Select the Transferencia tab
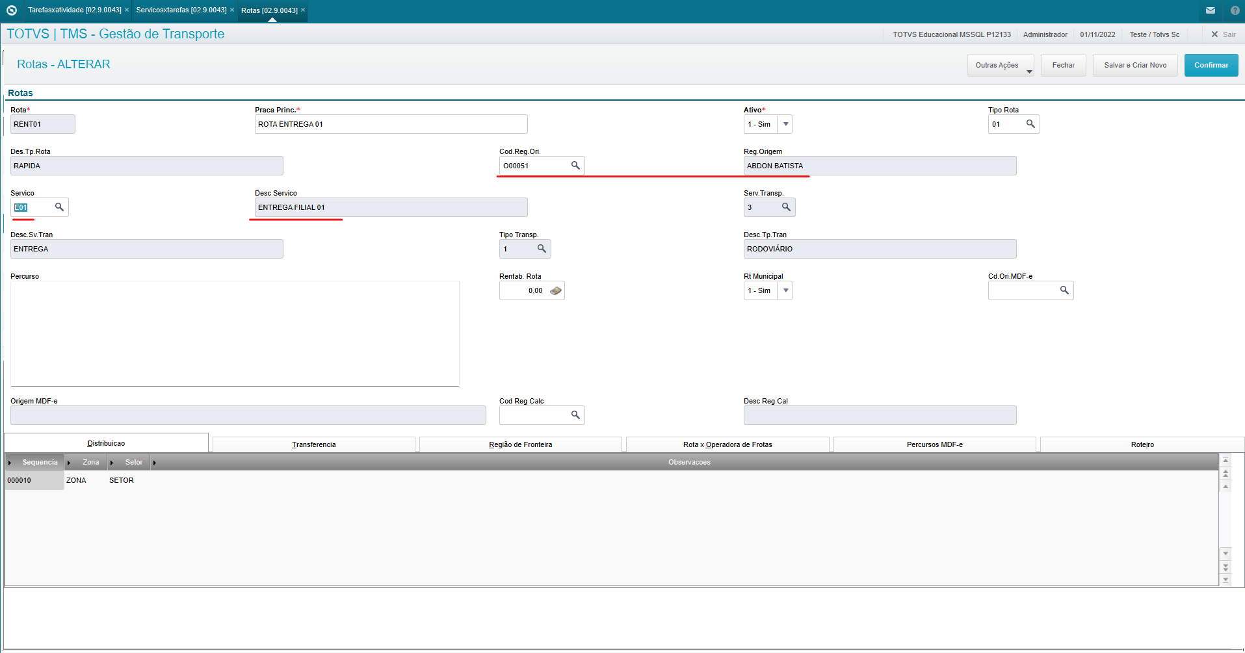 314,444
